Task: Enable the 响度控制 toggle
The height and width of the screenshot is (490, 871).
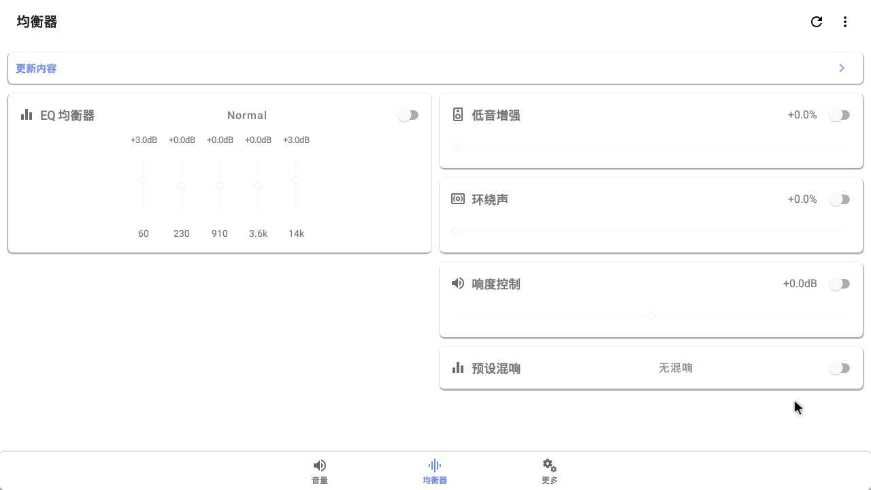Action: click(x=840, y=284)
